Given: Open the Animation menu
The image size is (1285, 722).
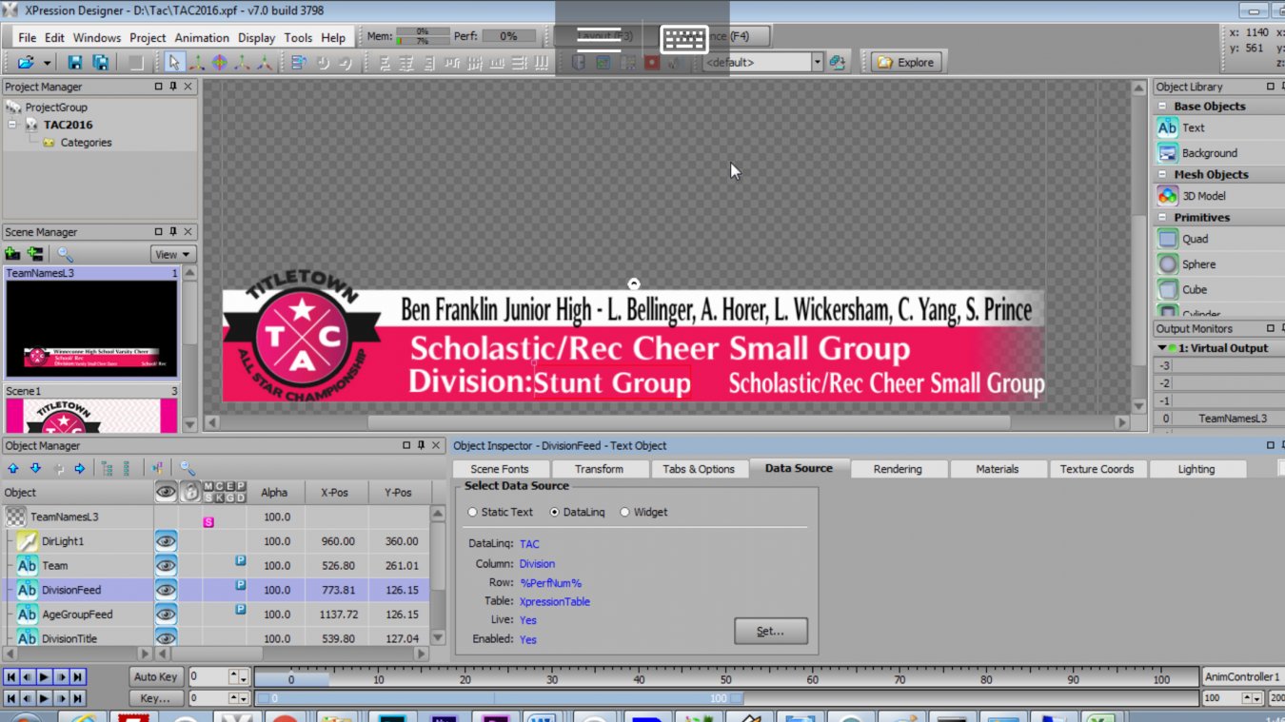Looking at the screenshot, I should click(202, 38).
